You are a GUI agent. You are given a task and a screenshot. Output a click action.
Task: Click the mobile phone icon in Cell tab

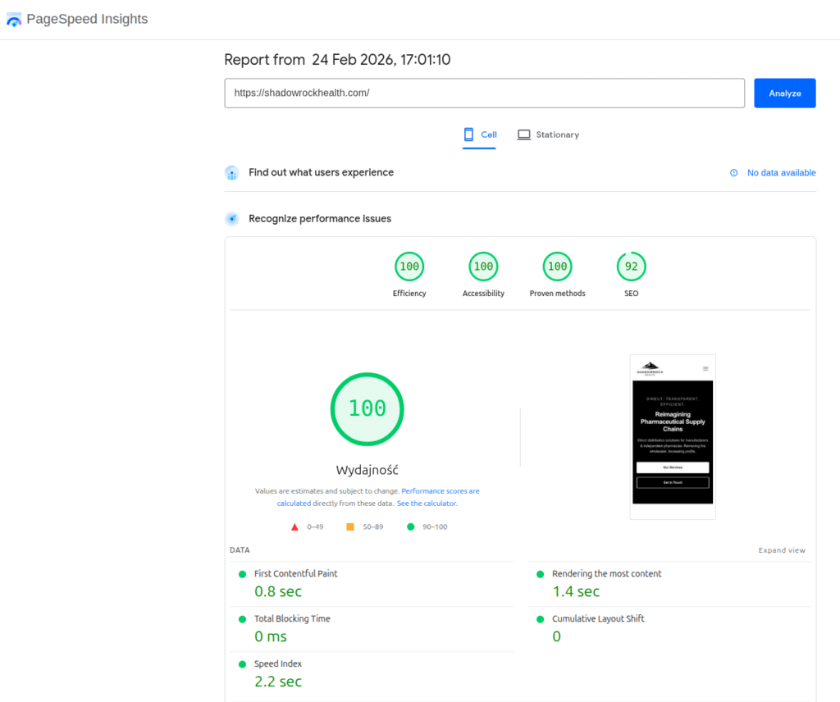click(469, 134)
